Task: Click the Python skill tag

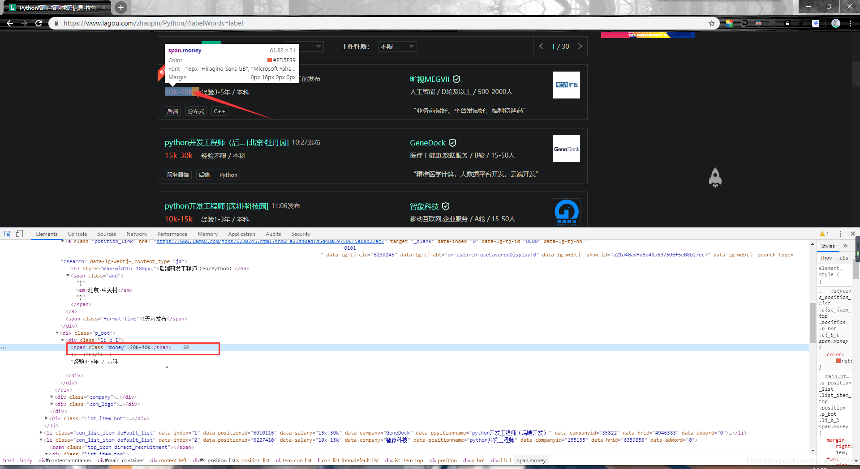Action: point(228,175)
